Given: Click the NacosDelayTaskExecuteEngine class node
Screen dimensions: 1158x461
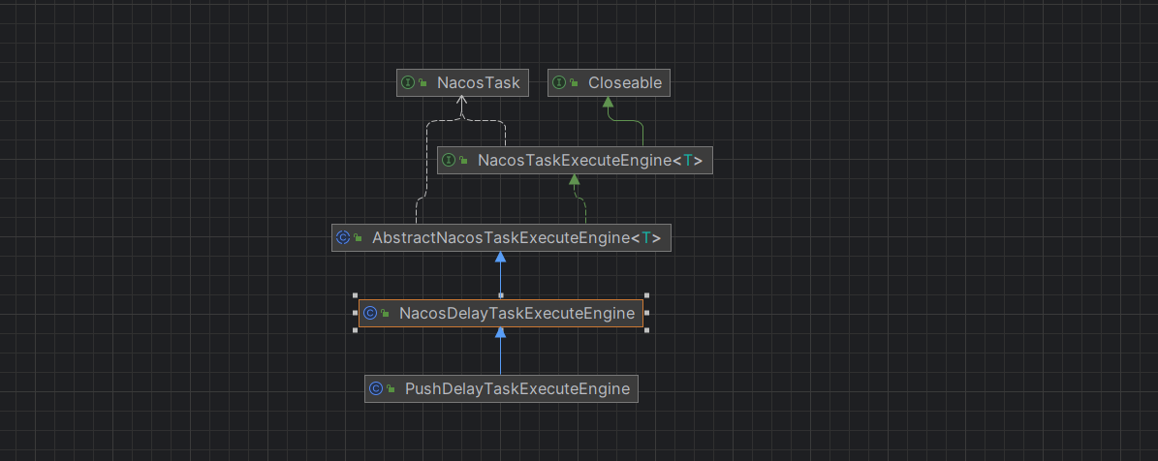Looking at the screenshot, I should 501,314.
